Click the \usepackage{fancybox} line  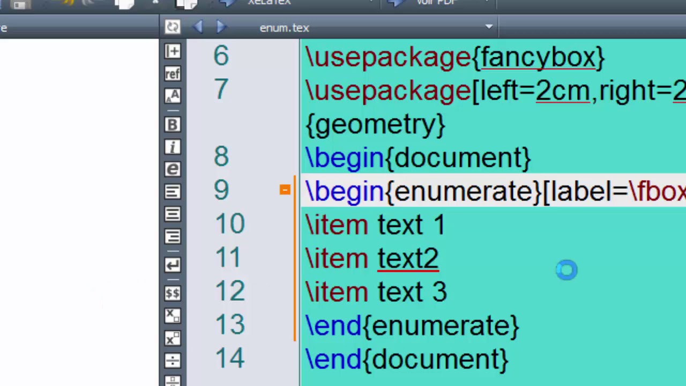point(455,57)
